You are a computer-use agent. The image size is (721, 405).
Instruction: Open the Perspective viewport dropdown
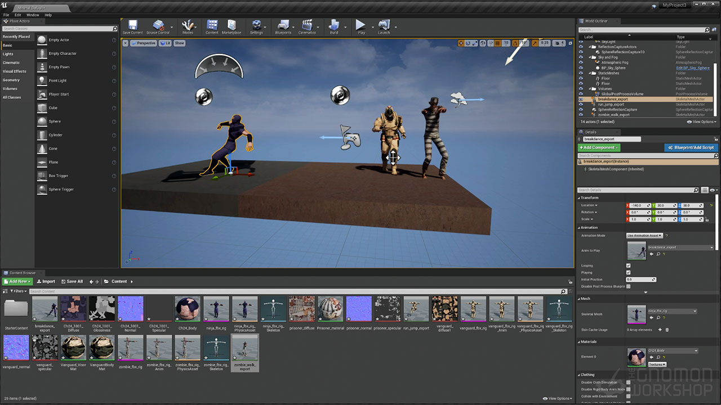click(143, 43)
